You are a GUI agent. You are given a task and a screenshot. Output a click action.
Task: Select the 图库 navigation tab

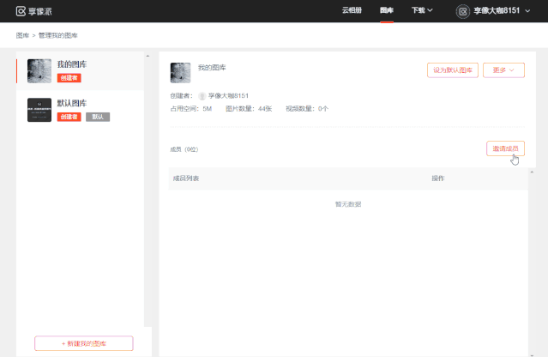(x=387, y=11)
